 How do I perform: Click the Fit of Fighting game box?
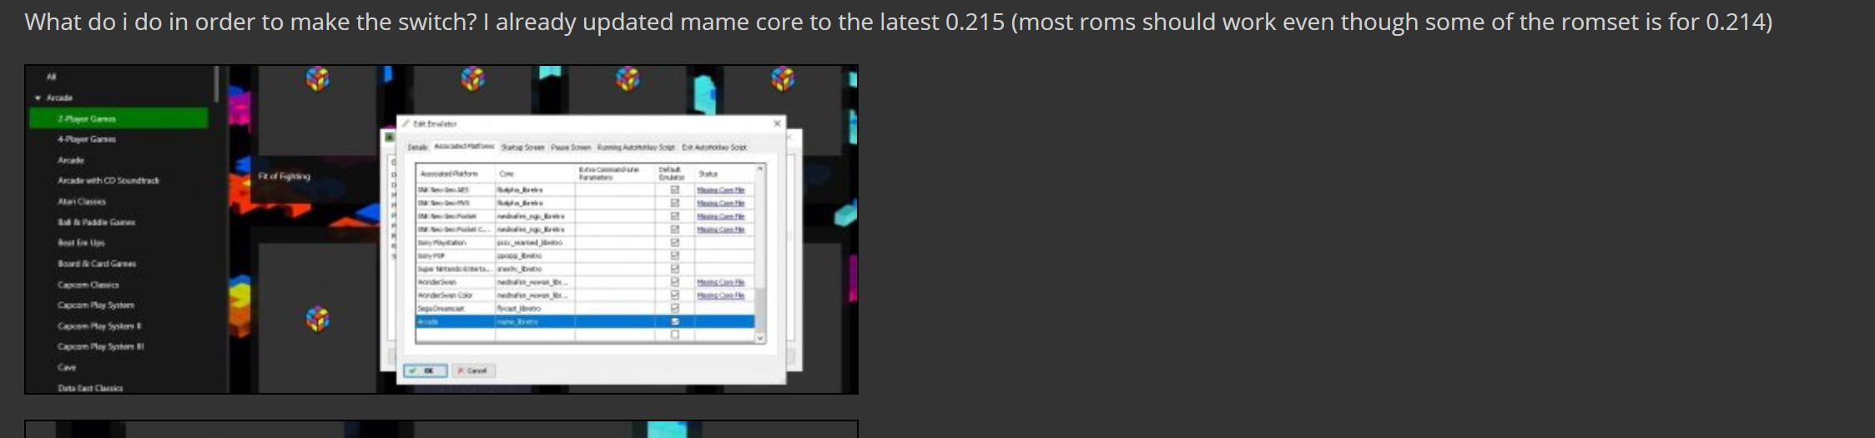coord(284,176)
